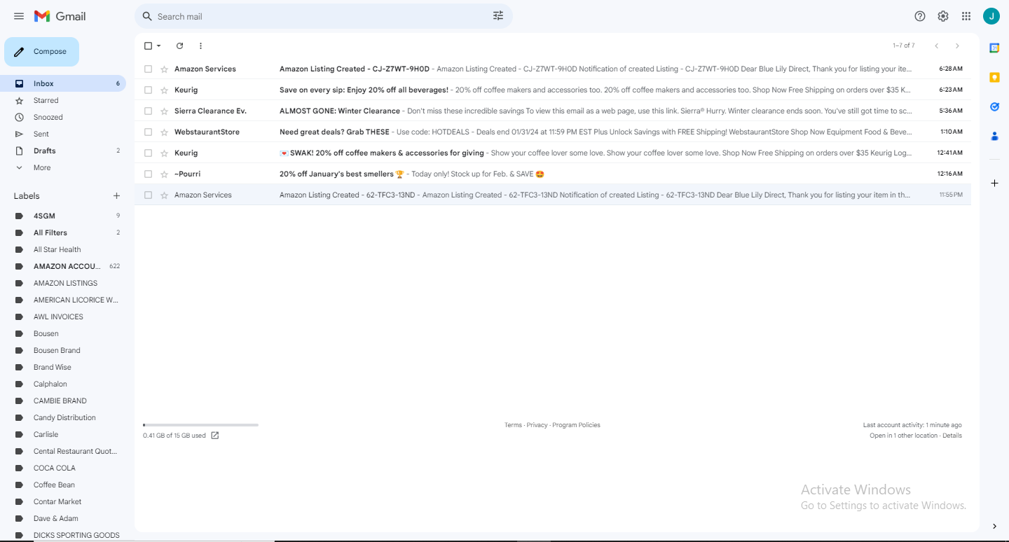Screen dimensions: 1009x542
Task: Open the Settings gear icon
Action: tap(943, 16)
